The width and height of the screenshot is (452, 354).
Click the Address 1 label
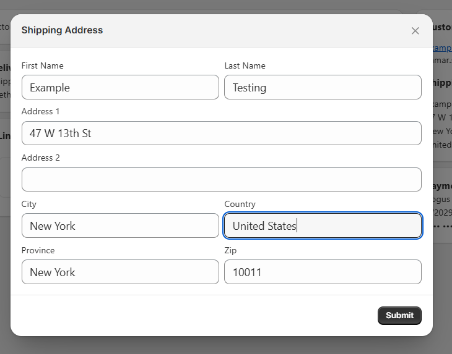tap(41, 111)
